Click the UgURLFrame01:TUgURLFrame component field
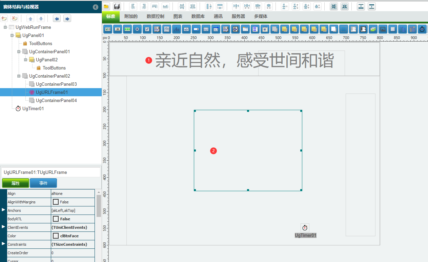 coord(51,172)
